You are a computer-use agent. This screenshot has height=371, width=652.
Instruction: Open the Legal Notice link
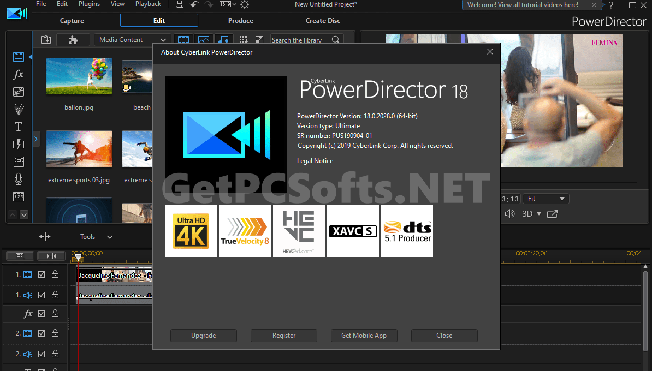[315, 161]
